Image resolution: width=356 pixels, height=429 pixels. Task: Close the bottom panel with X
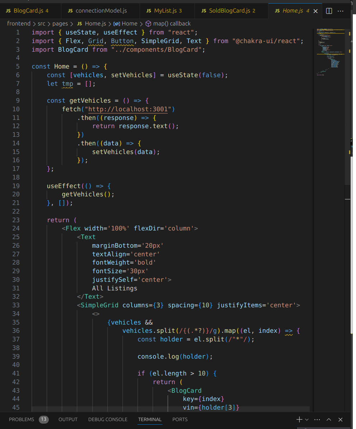click(x=341, y=419)
